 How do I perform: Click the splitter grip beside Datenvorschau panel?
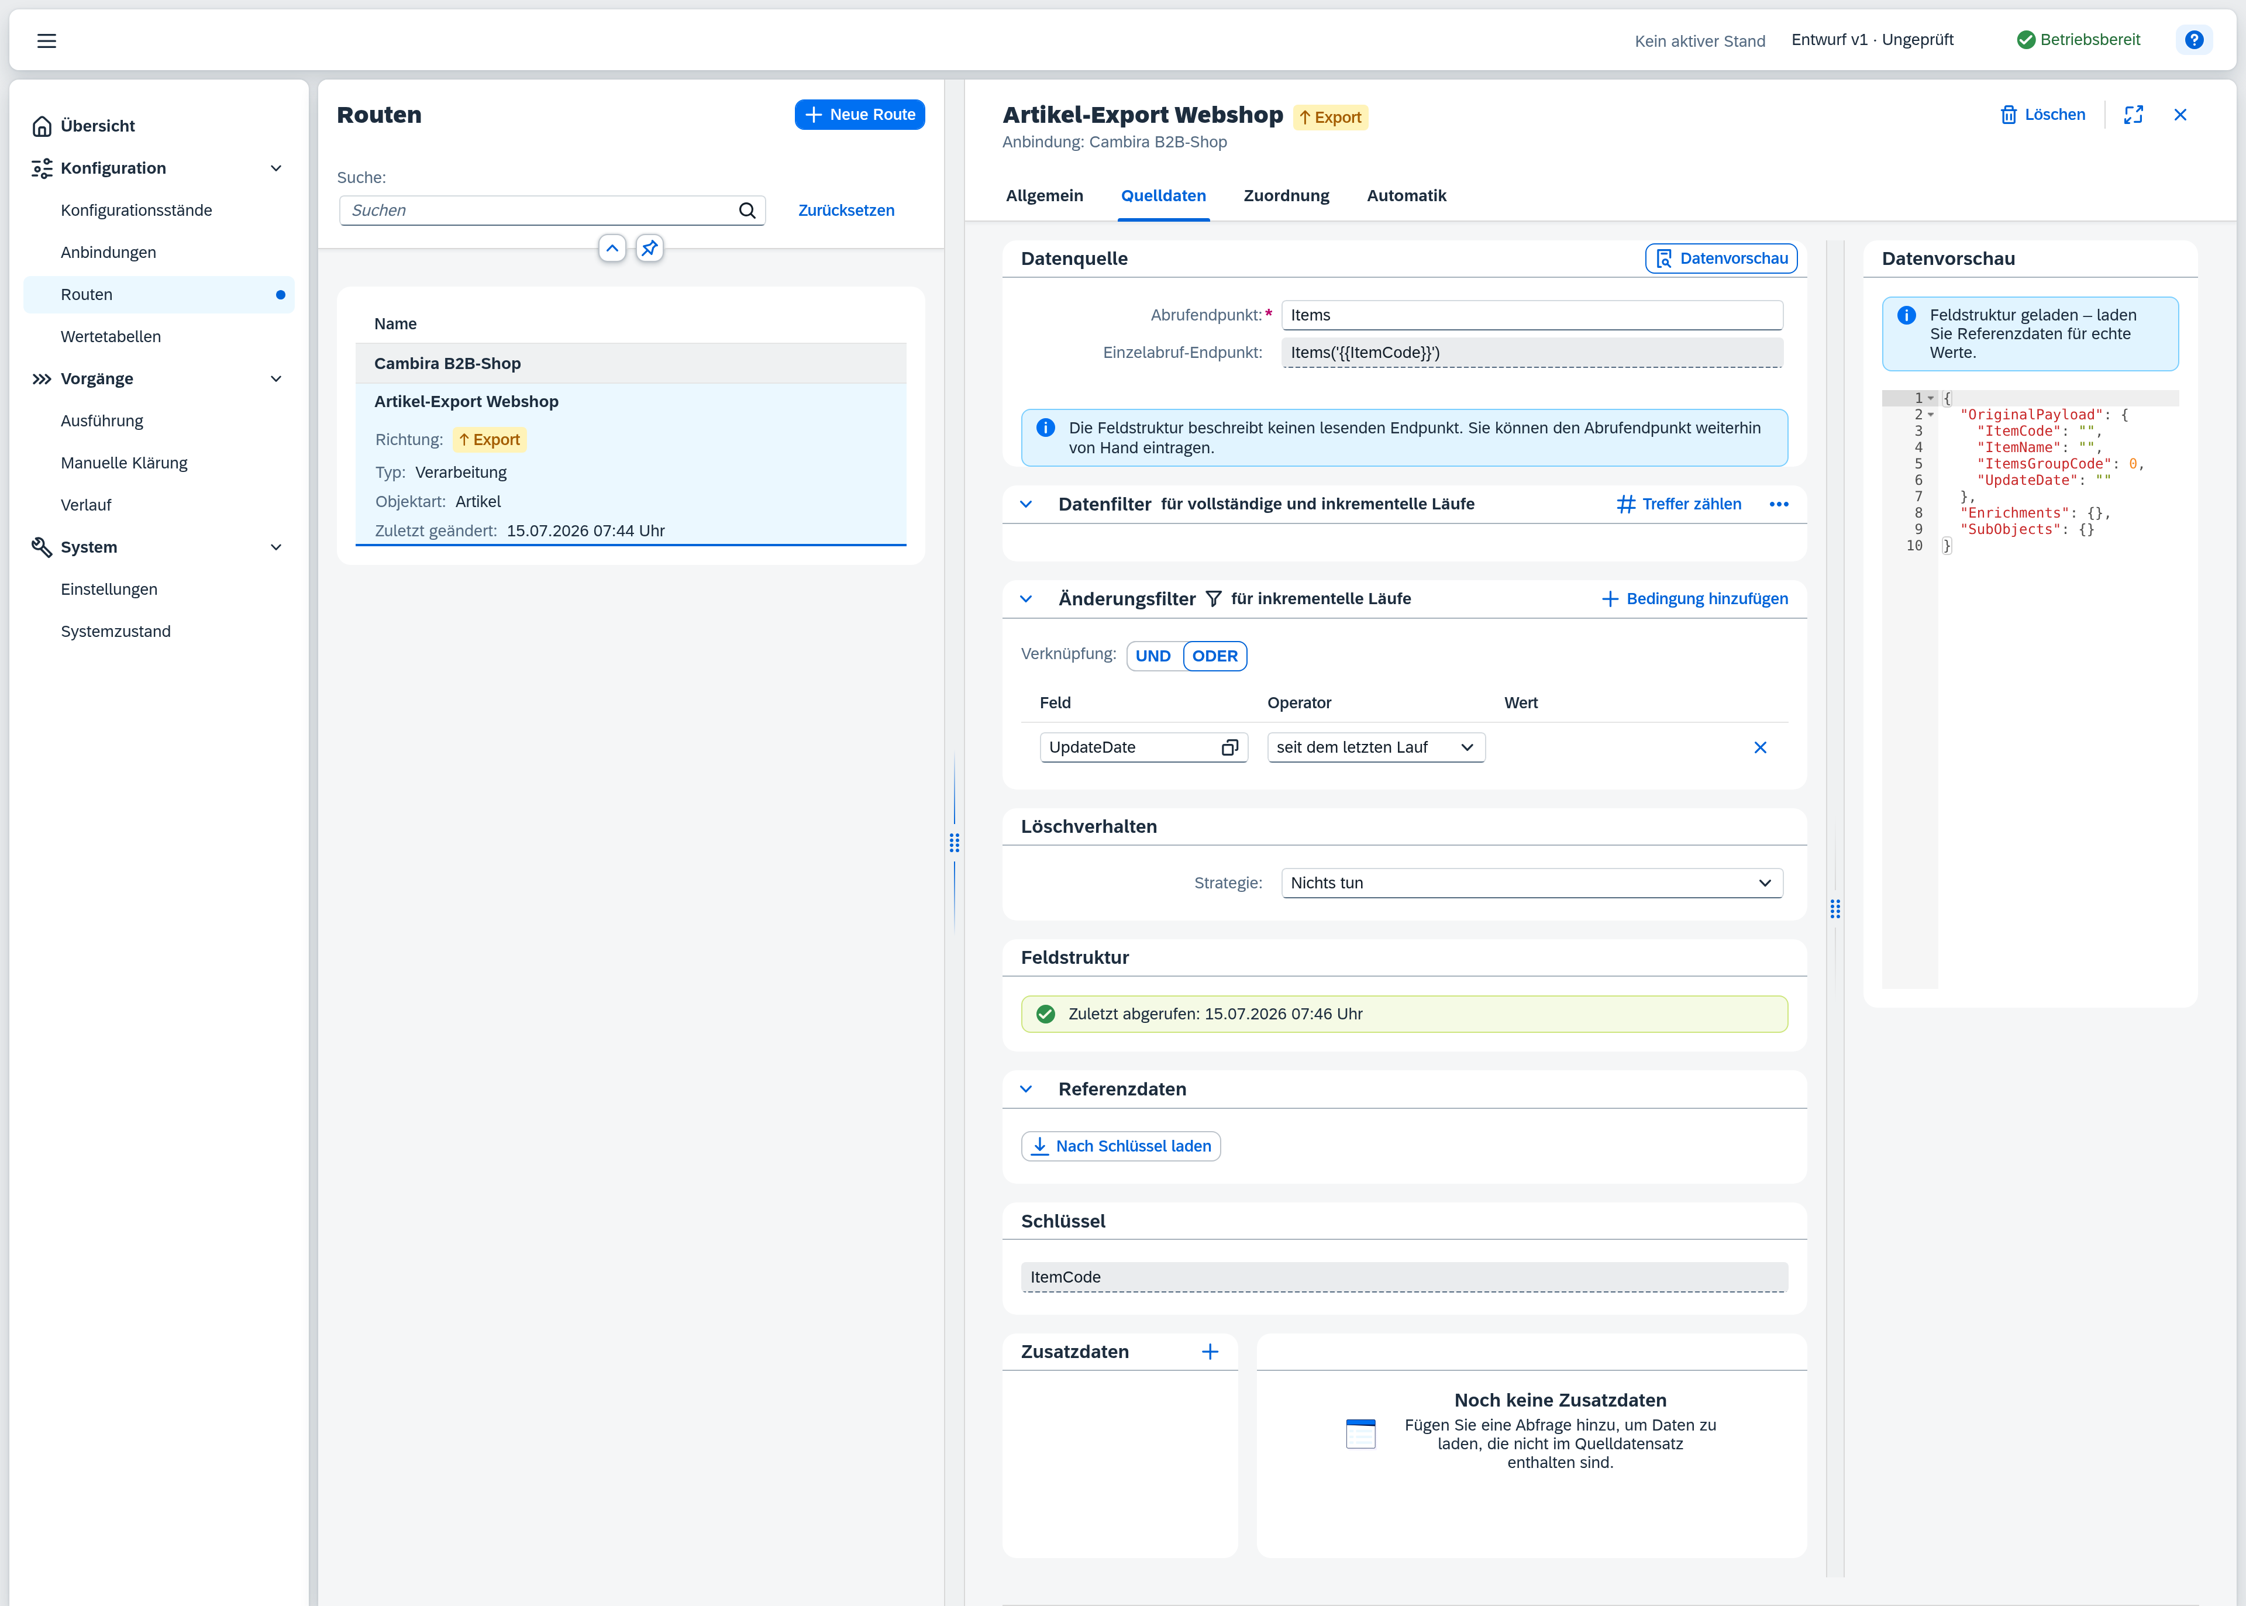click(1835, 909)
